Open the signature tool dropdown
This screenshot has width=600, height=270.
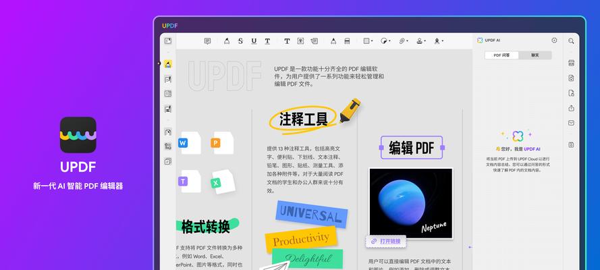tap(439, 41)
